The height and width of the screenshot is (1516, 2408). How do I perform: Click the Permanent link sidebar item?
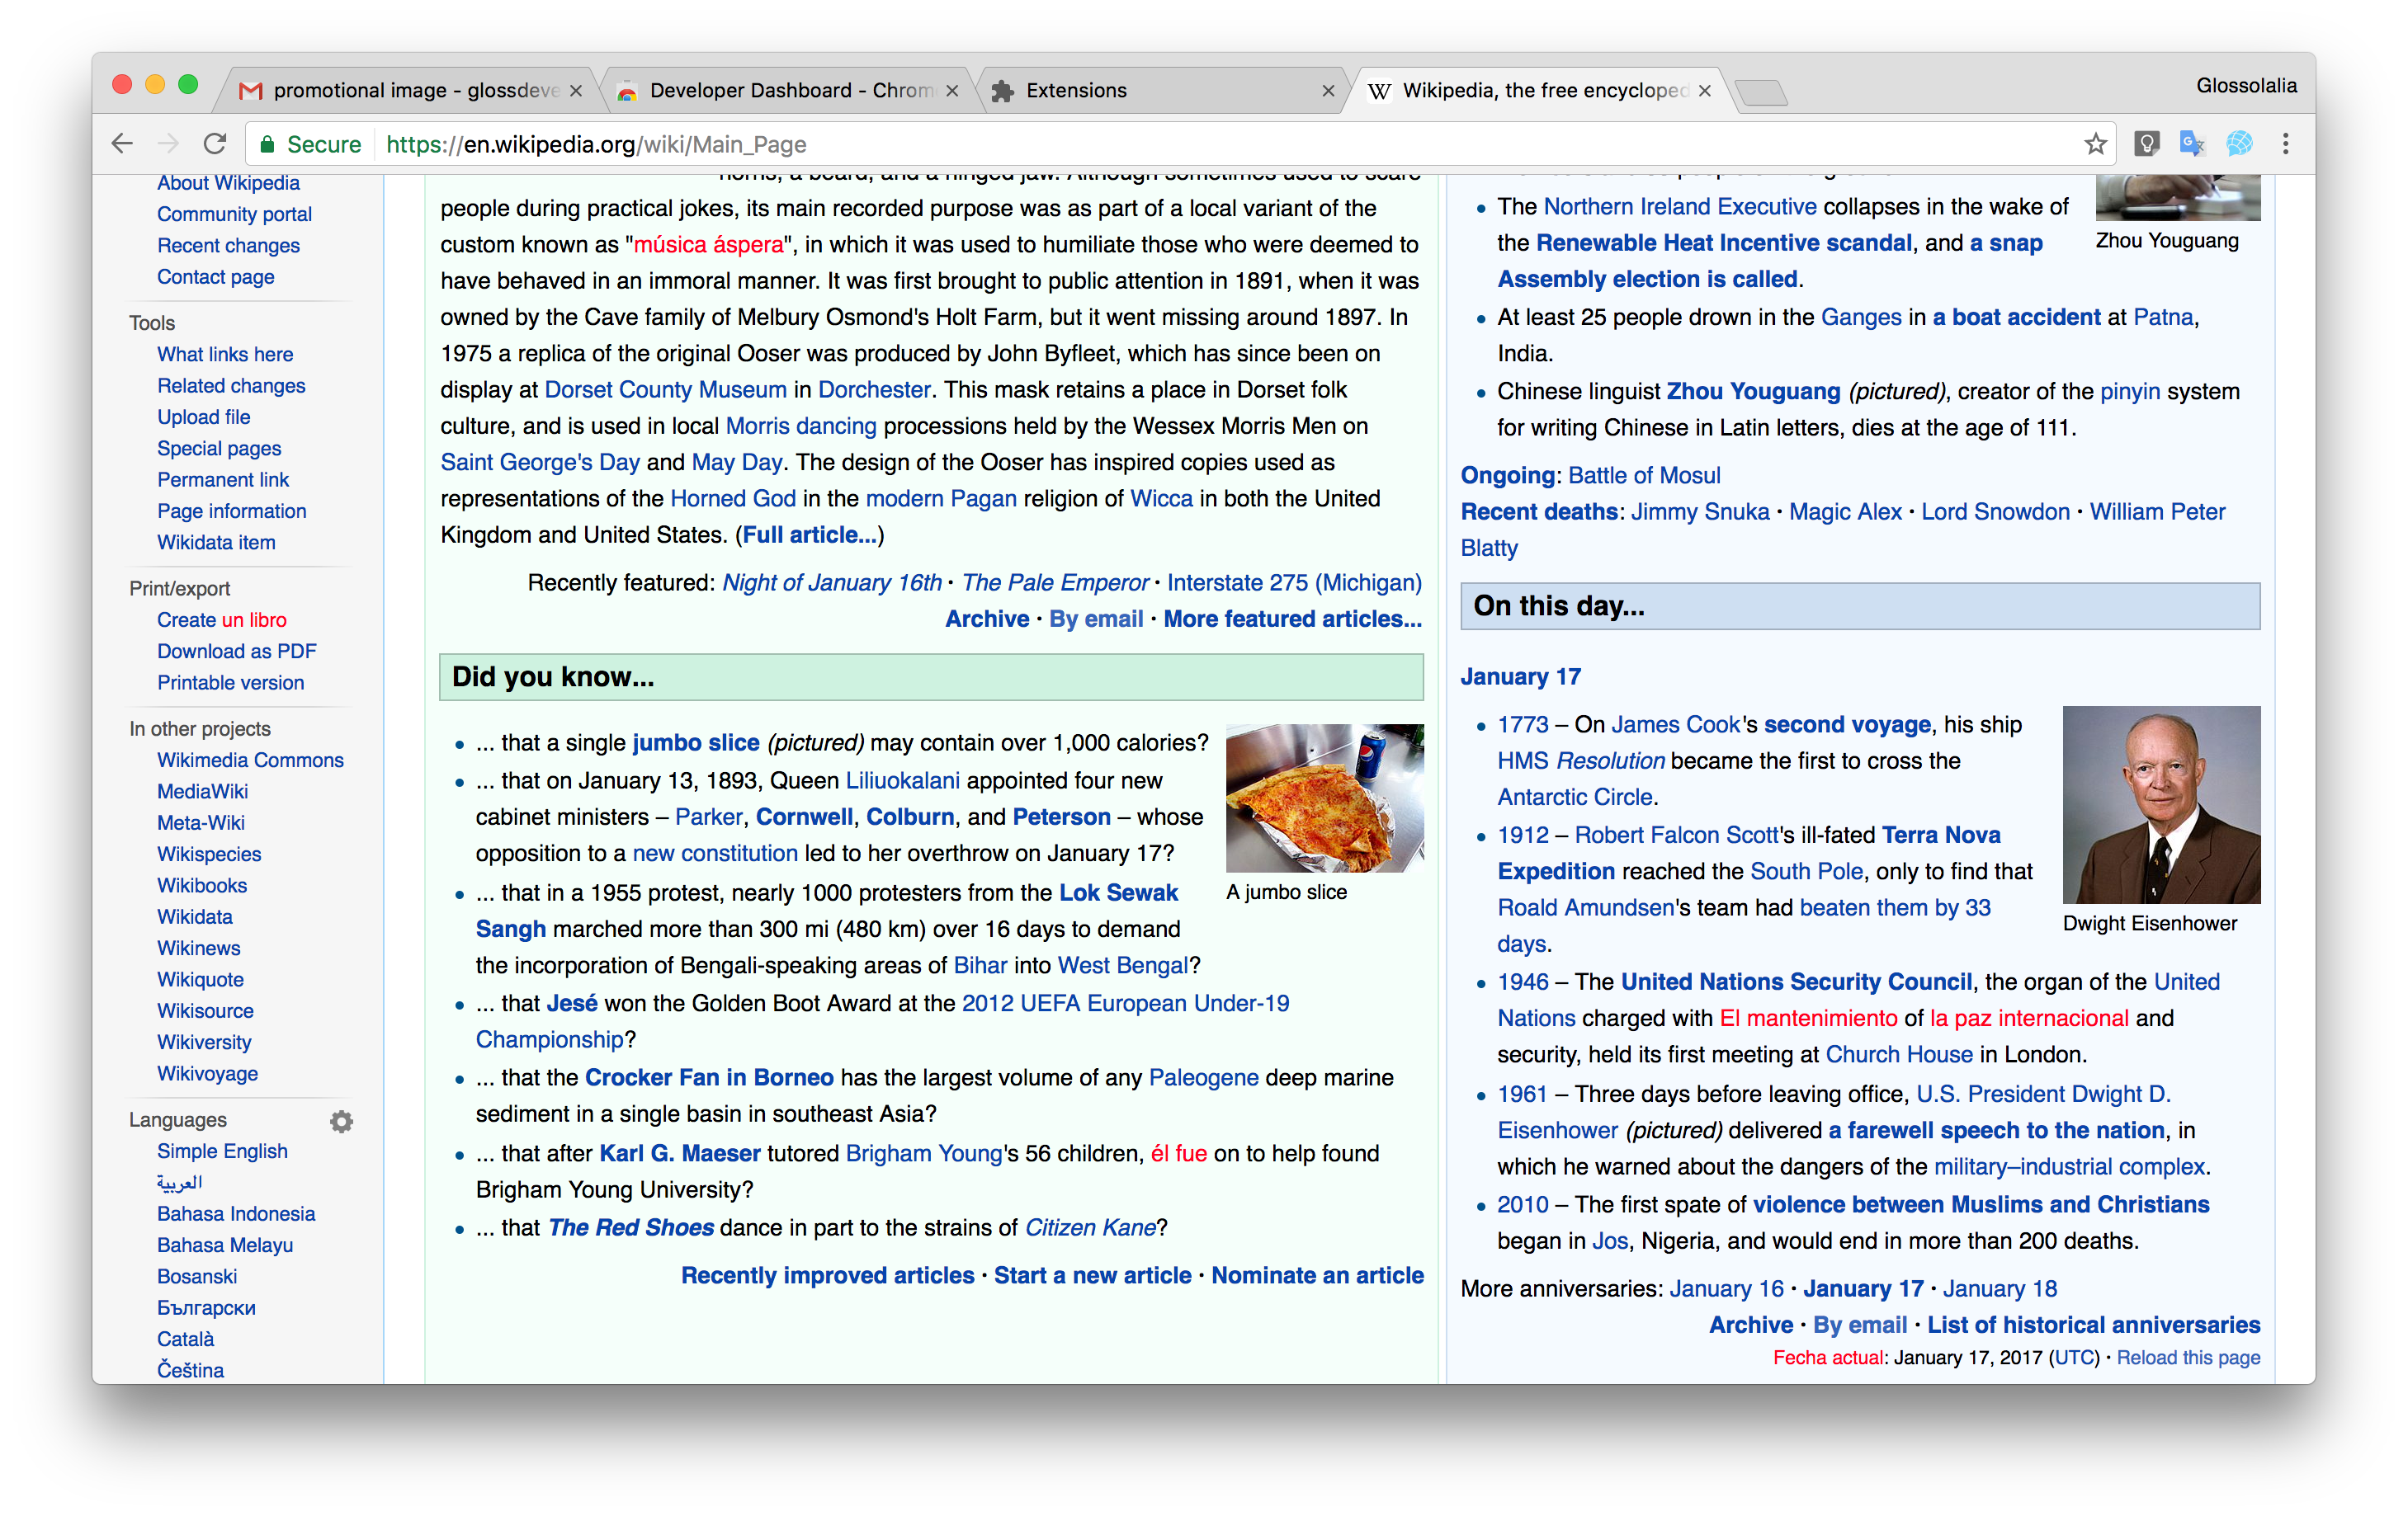[223, 480]
